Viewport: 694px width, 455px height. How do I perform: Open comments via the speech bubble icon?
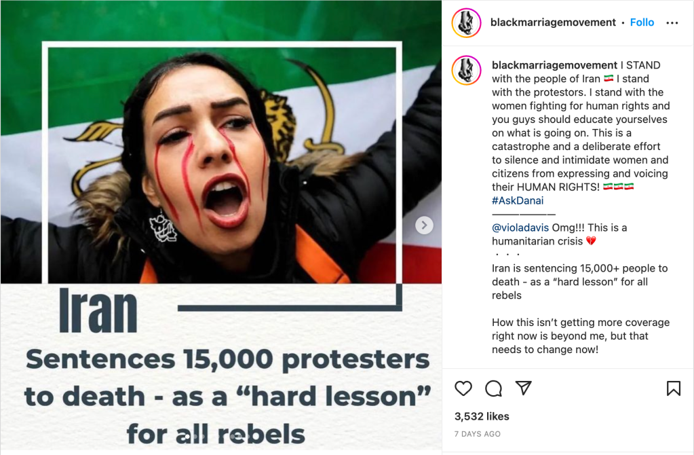[x=493, y=388]
